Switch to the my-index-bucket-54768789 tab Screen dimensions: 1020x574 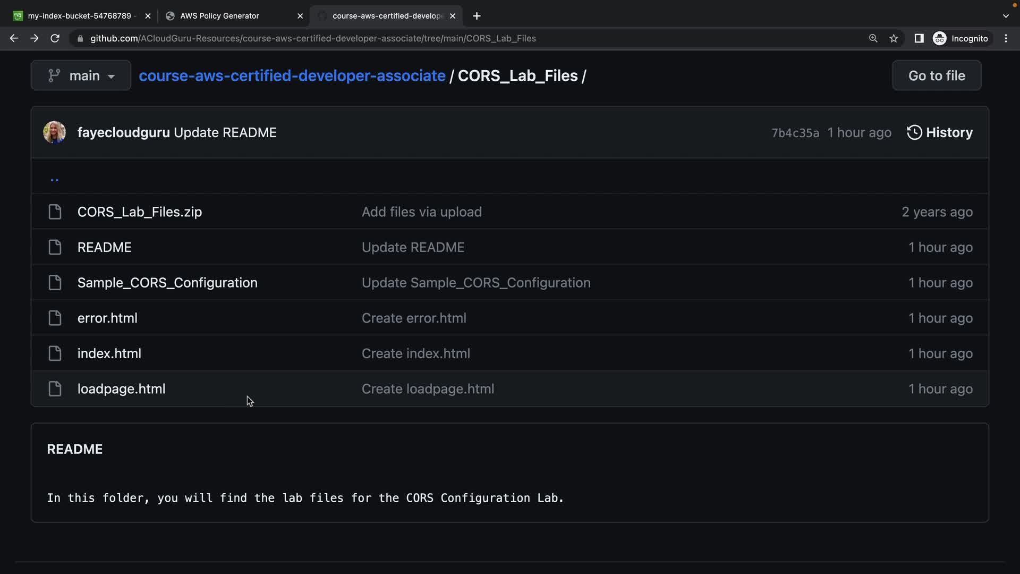[80, 16]
